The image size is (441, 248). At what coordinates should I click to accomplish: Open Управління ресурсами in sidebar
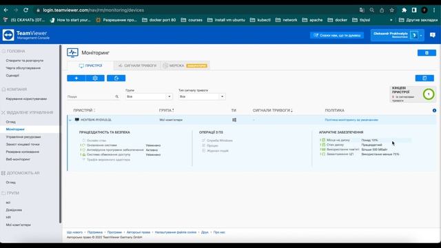[23, 137]
